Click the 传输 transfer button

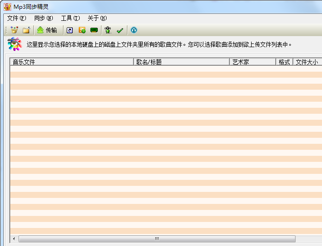[47, 30]
